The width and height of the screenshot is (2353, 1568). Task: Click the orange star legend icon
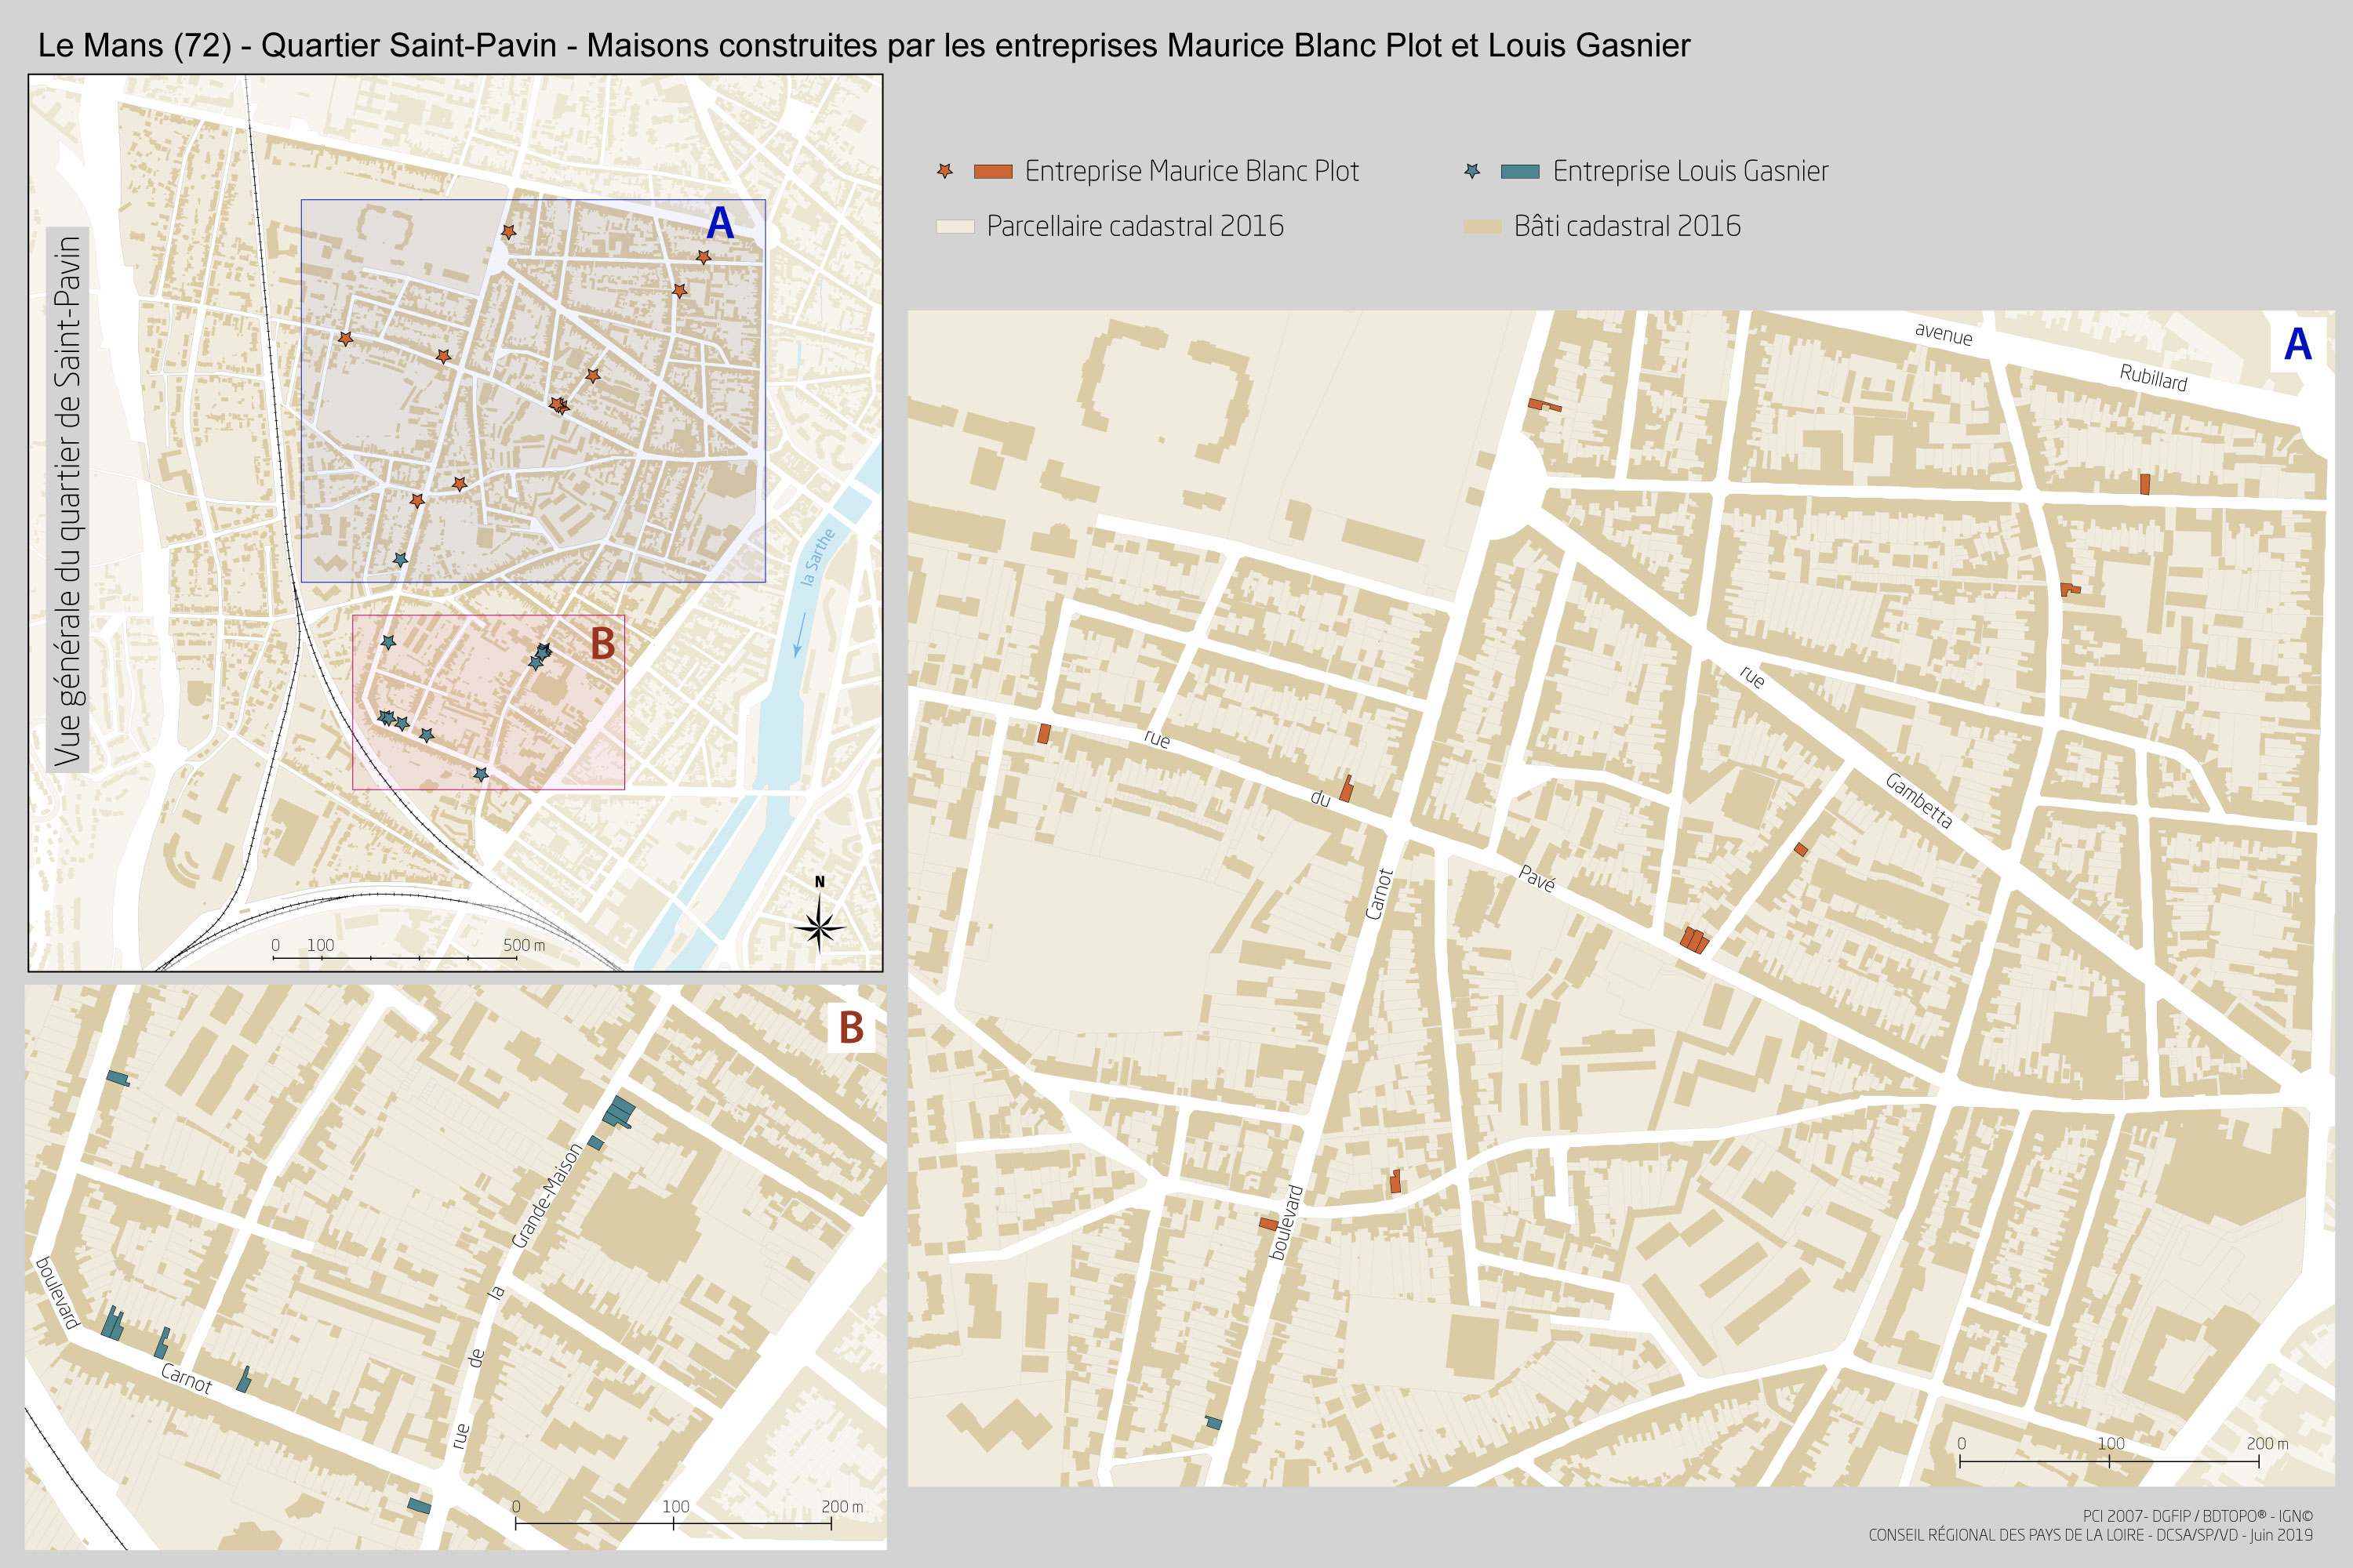[944, 171]
